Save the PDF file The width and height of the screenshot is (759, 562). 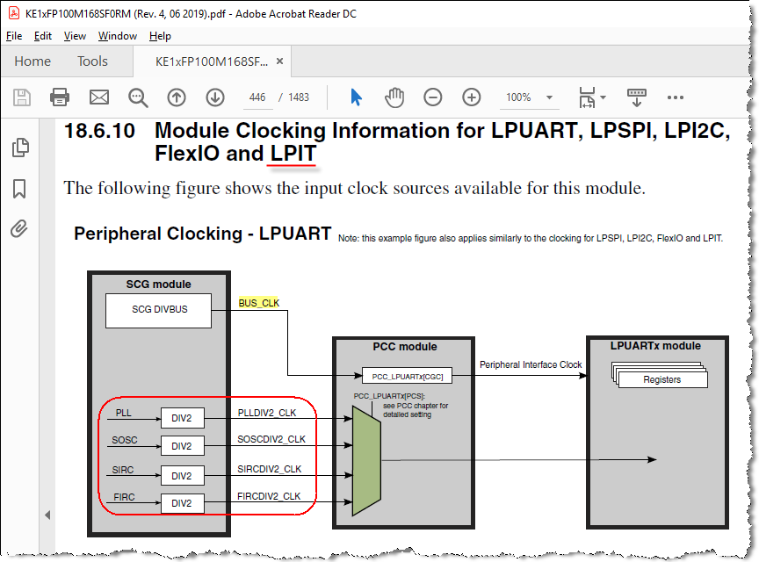pos(22,97)
